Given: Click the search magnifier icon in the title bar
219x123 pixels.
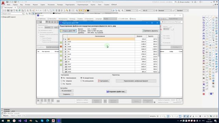Looking at the screenshot, I should (x=176, y=2).
